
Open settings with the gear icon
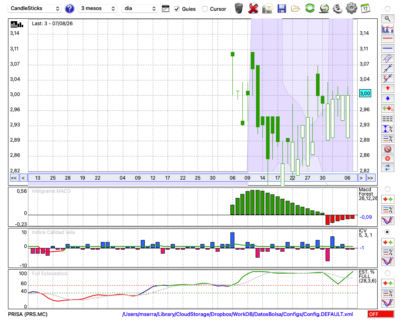pyautogui.click(x=352, y=8)
